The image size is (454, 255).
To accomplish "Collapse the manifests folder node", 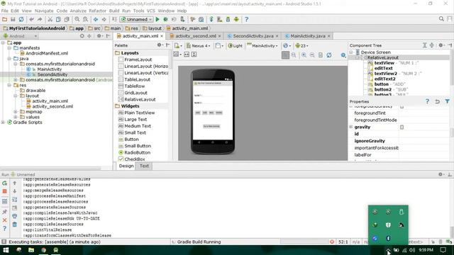I will (9, 48).
